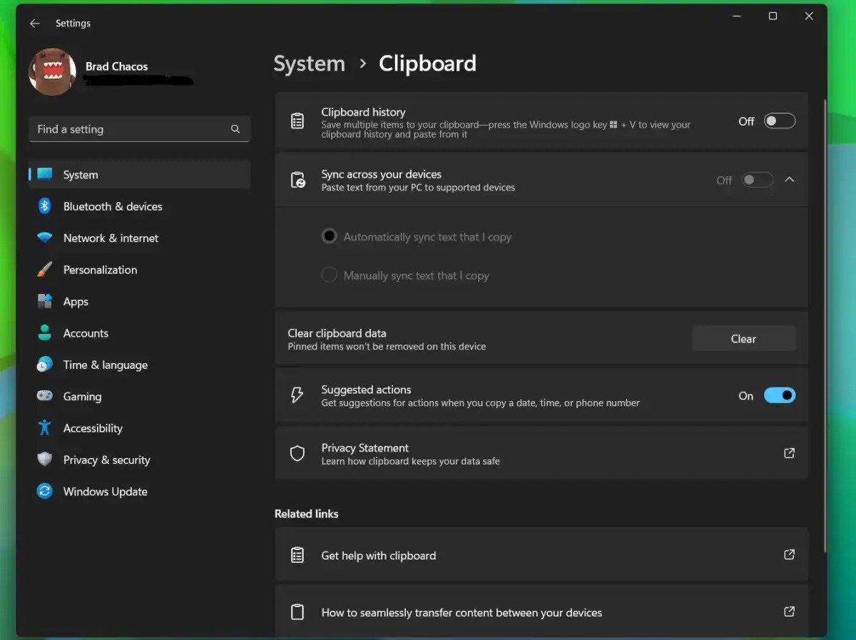Select the Windows Update sidebar icon
Image resolution: width=856 pixels, height=640 pixels.
46,491
